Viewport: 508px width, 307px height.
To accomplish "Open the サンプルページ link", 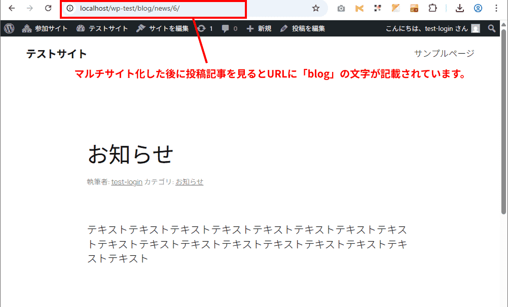I will coord(444,53).
